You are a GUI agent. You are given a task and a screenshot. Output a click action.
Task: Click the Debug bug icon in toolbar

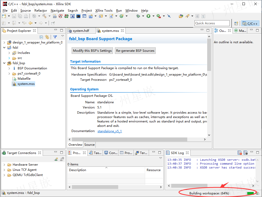point(138,16)
